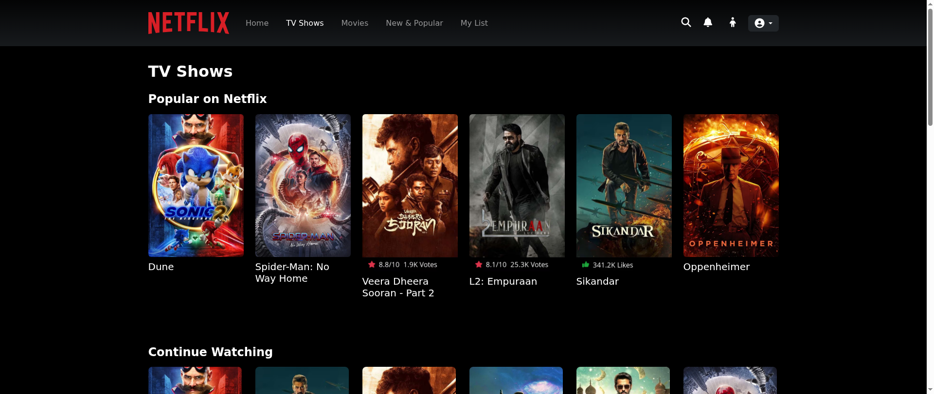Viewport: 934px width, 394px height.
Task: Click Veera Dheera Sooran - Part 2 title
Action: point(398,287)
